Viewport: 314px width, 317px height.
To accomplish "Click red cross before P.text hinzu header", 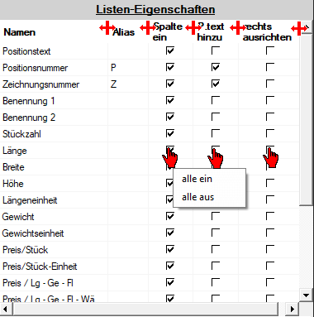I will pos(193,27).
